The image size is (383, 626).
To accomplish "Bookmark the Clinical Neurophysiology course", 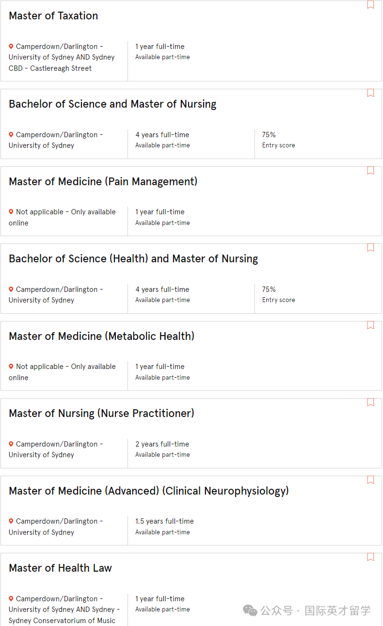I will 370,480.
